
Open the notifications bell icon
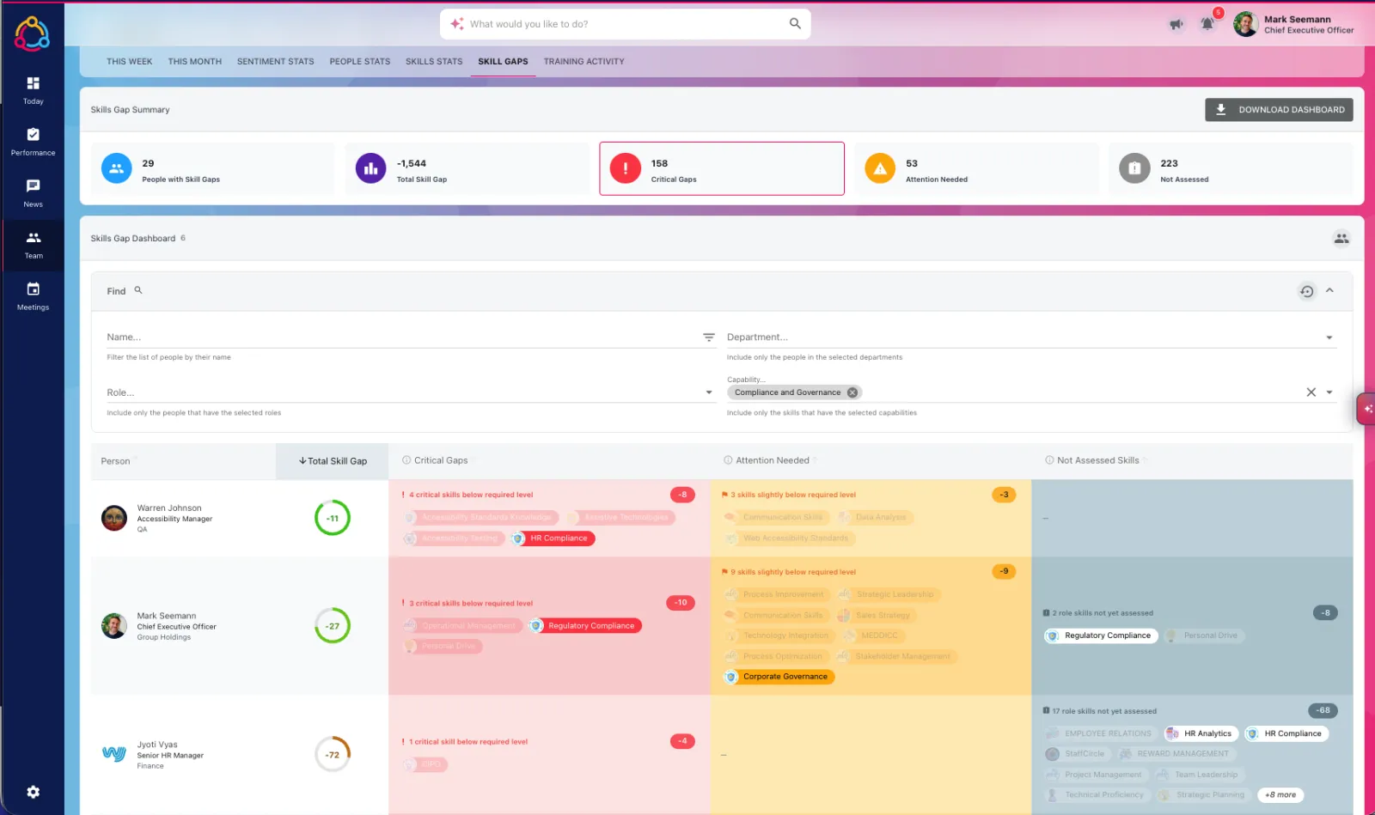[1207, 24]
